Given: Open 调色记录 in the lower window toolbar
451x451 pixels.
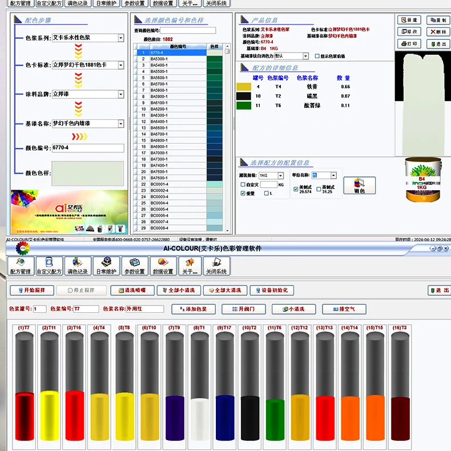Looking at the screenshot, I should click(x=78, y=266).
